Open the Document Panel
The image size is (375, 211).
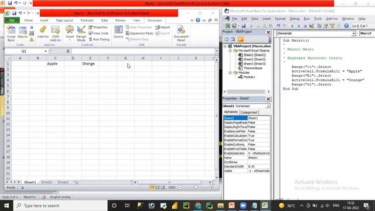pos(181,33)
